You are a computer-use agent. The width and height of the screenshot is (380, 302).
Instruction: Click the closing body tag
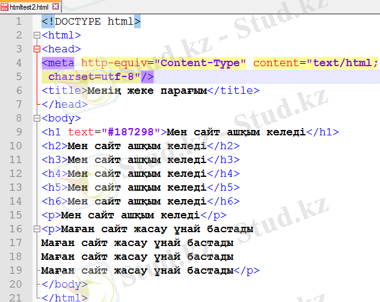click(x=65, y=285)
